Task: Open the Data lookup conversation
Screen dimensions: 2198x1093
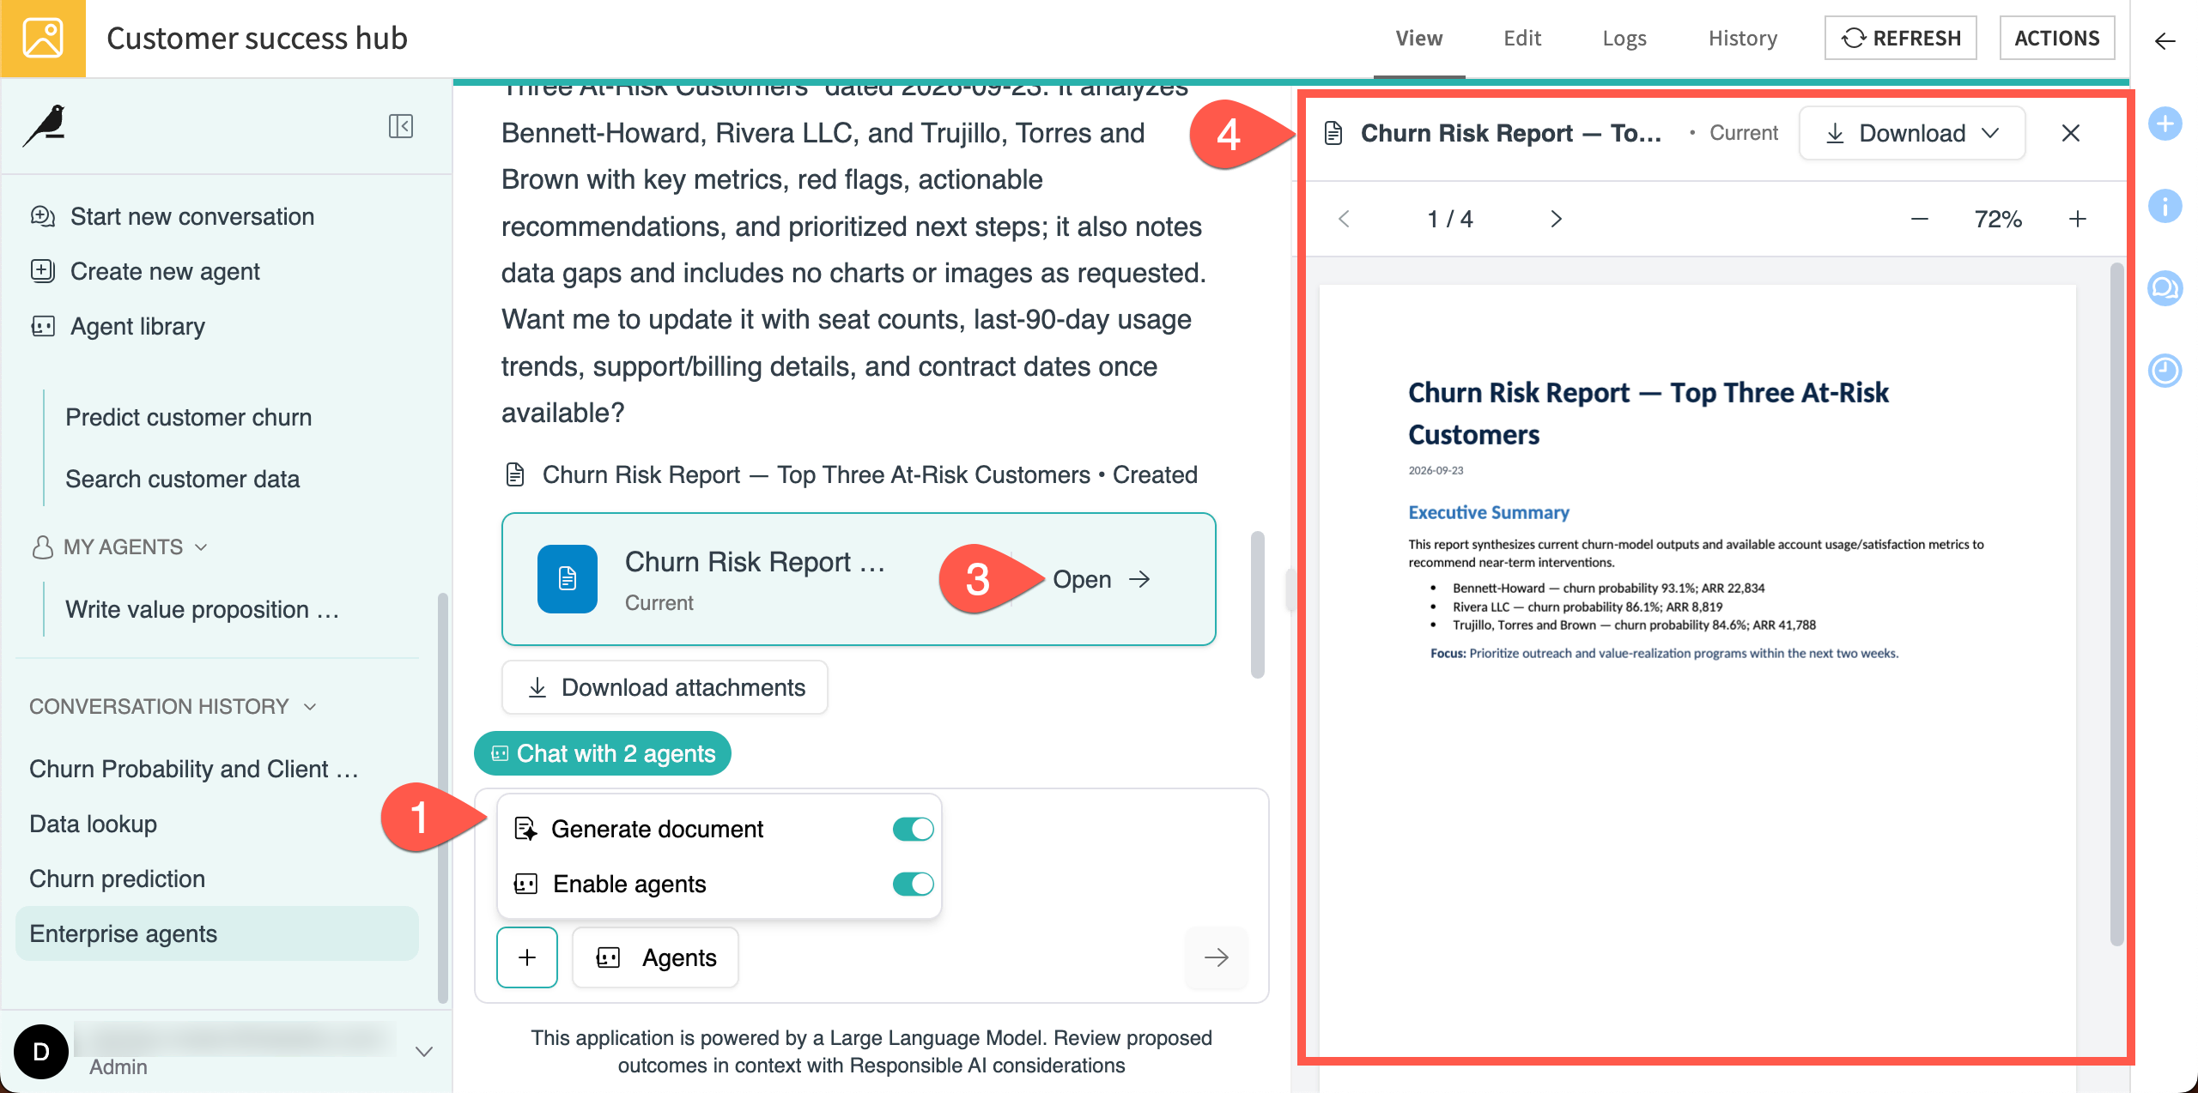Action: [x=94, y=824]
